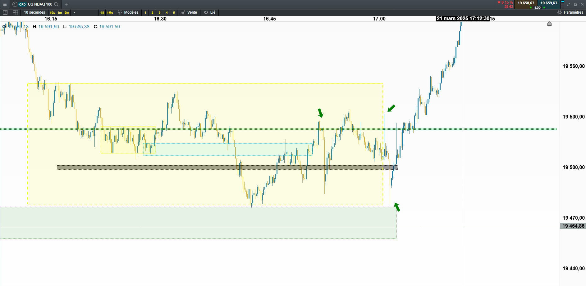Search instrument with magnifier icon

[56, 4]
